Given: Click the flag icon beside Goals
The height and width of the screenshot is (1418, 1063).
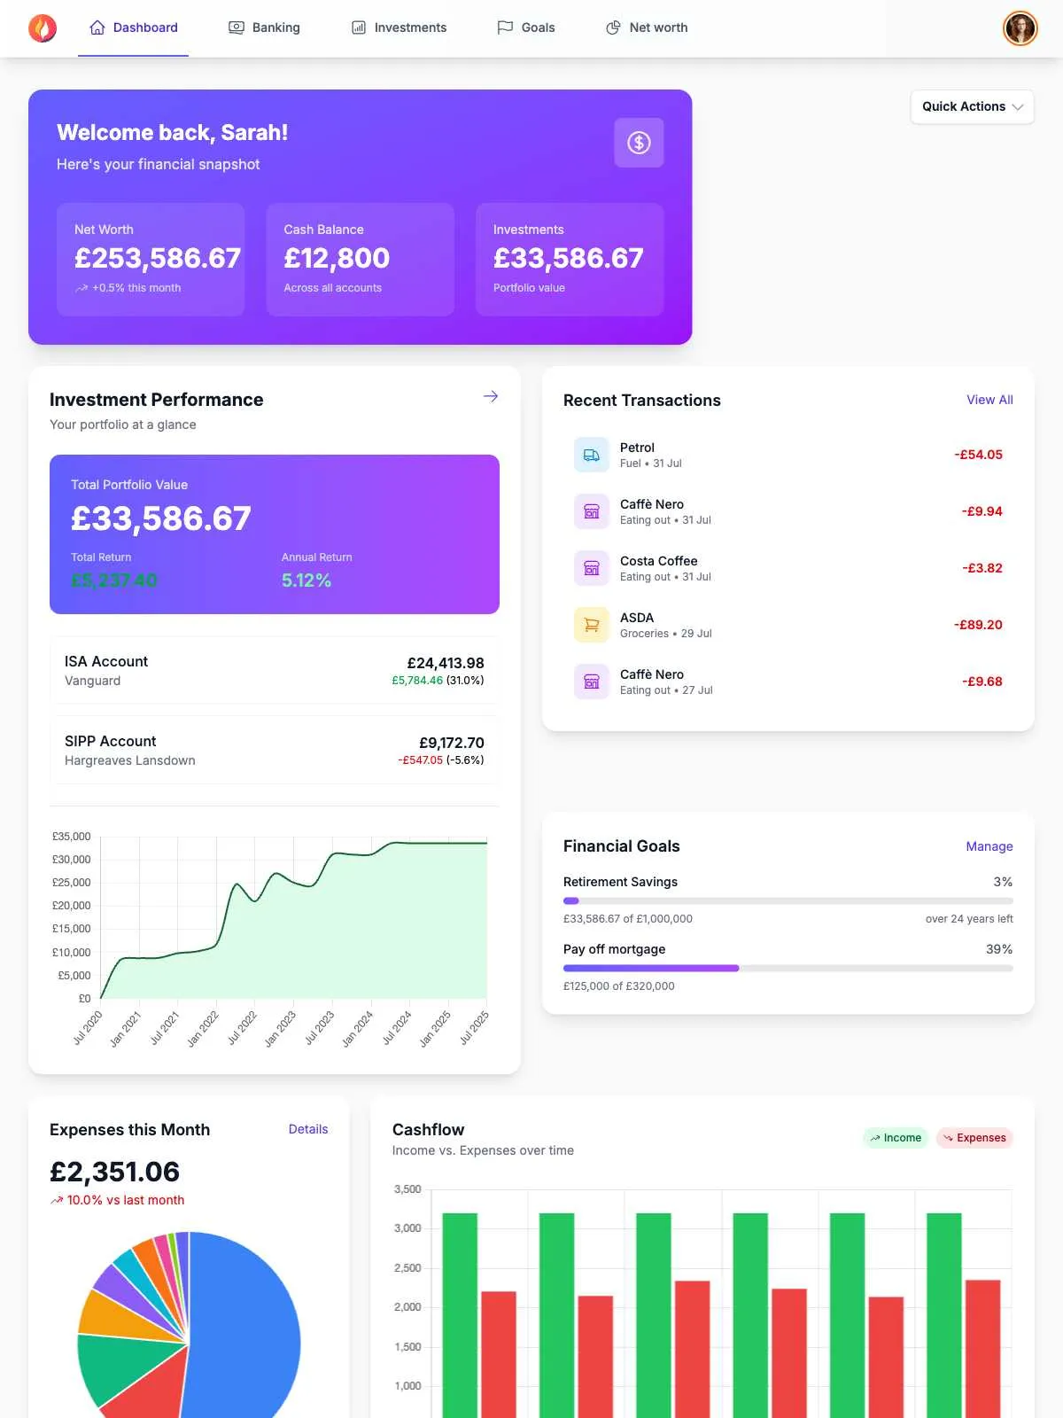Looking at the screenshot, I should pyautogui.click(x=505, y=27).
